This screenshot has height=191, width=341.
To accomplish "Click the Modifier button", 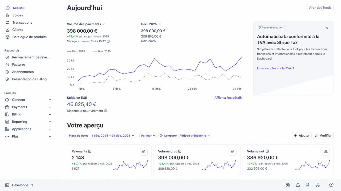I will point(323,136).
